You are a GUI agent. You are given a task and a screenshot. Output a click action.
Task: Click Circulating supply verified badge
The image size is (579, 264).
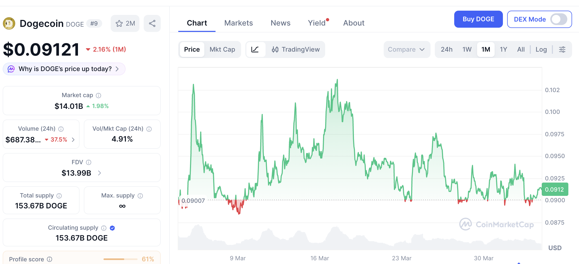(x=112, y=228)
